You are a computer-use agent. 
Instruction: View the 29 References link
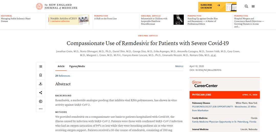pos(63,76)
